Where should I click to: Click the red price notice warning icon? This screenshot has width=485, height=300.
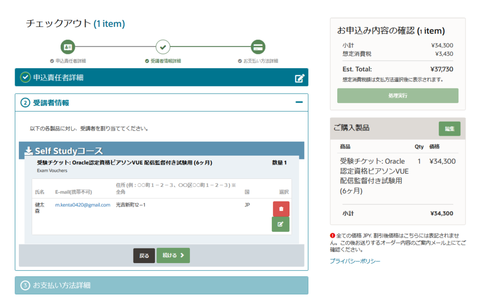point(332,235)
